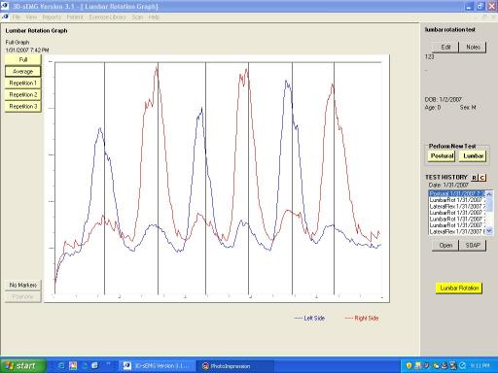Click the SOAP button
Screen dimensions: 498x373
pyautogui.click(x=473, y=245)
